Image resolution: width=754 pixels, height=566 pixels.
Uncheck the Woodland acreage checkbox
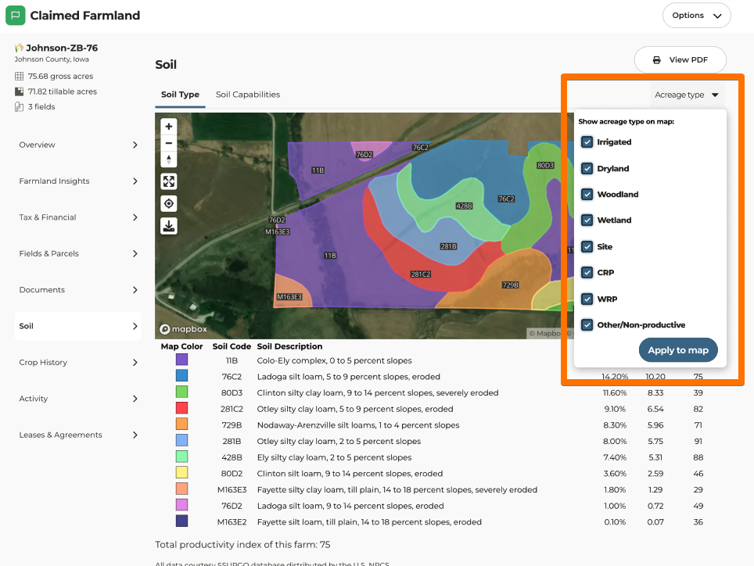tap(587, 195)
